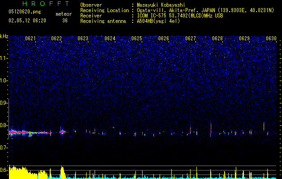Click the 1.1 kHz axis label
Viewport: 282px width, 179px height.
(4, 58)
